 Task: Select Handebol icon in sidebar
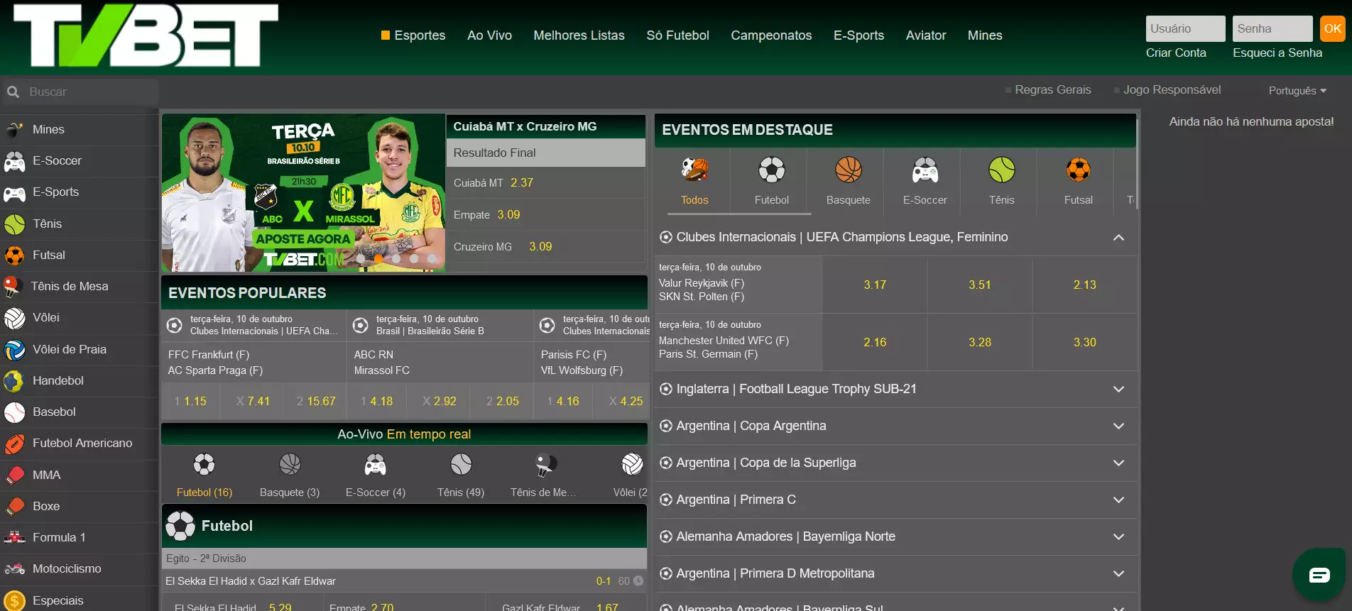14,381
